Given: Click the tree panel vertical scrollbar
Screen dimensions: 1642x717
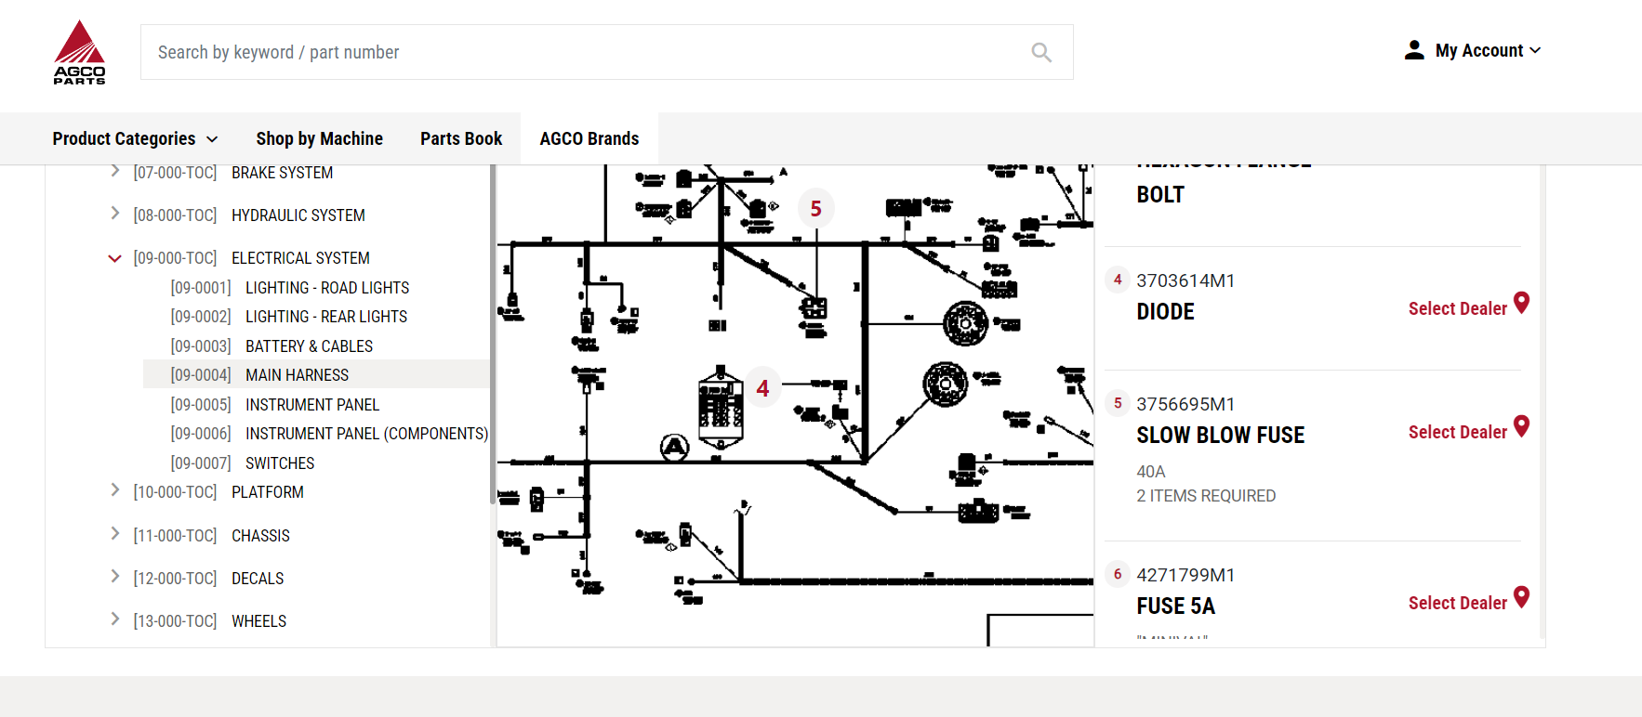Looking at the screenshot, I should pos(492,334).
